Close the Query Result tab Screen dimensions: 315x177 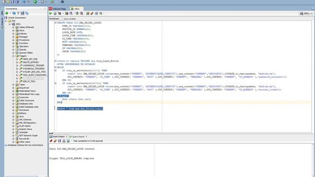pos(87,137)
